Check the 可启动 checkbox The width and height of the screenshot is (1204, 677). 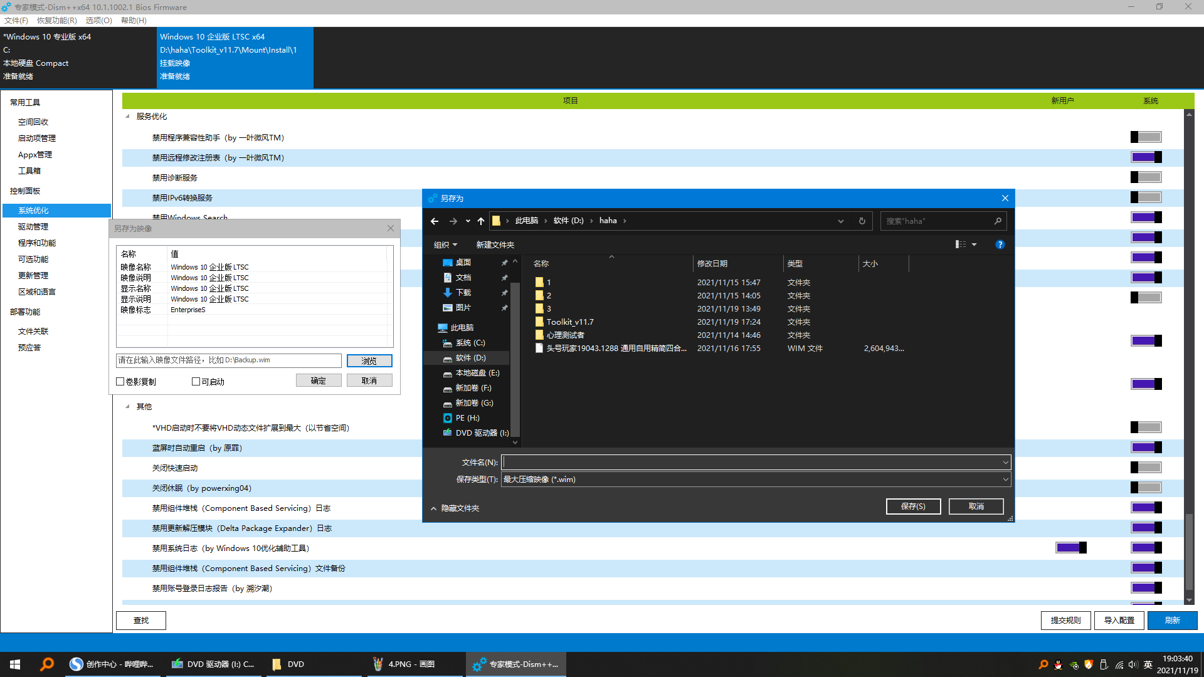pos(196,382)
